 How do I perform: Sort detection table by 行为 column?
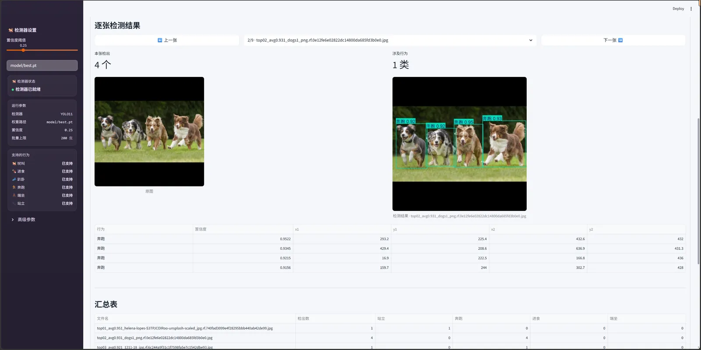coord(144,229)
